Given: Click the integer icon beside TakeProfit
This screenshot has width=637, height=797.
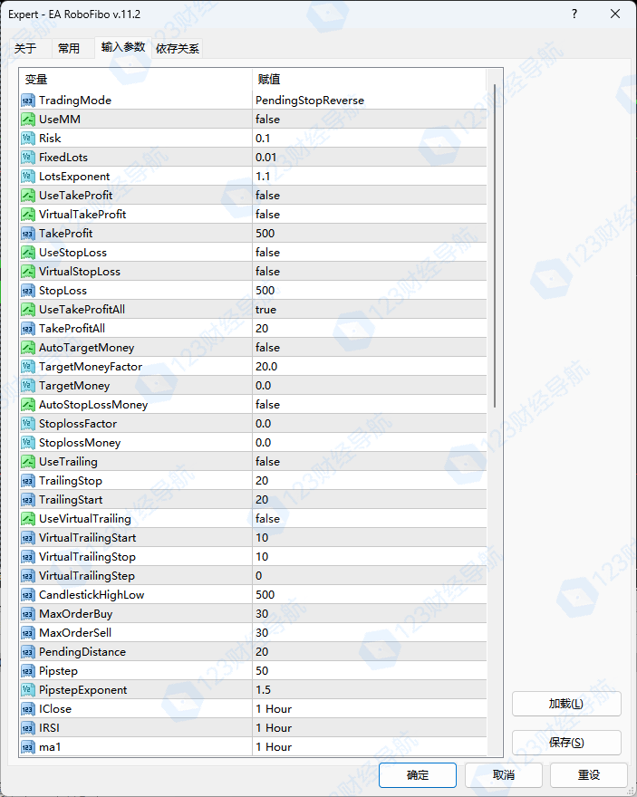Looking at the screenshot, I should pyautogui.click(x=28, y=234).
